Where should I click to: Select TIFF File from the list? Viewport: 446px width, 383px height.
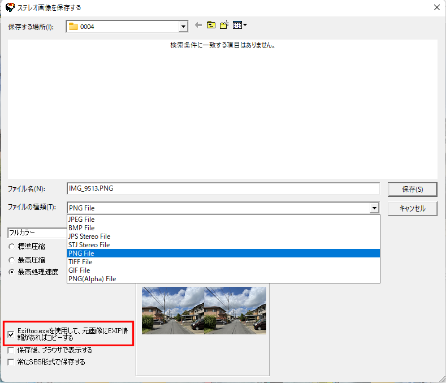pos(224,262)
